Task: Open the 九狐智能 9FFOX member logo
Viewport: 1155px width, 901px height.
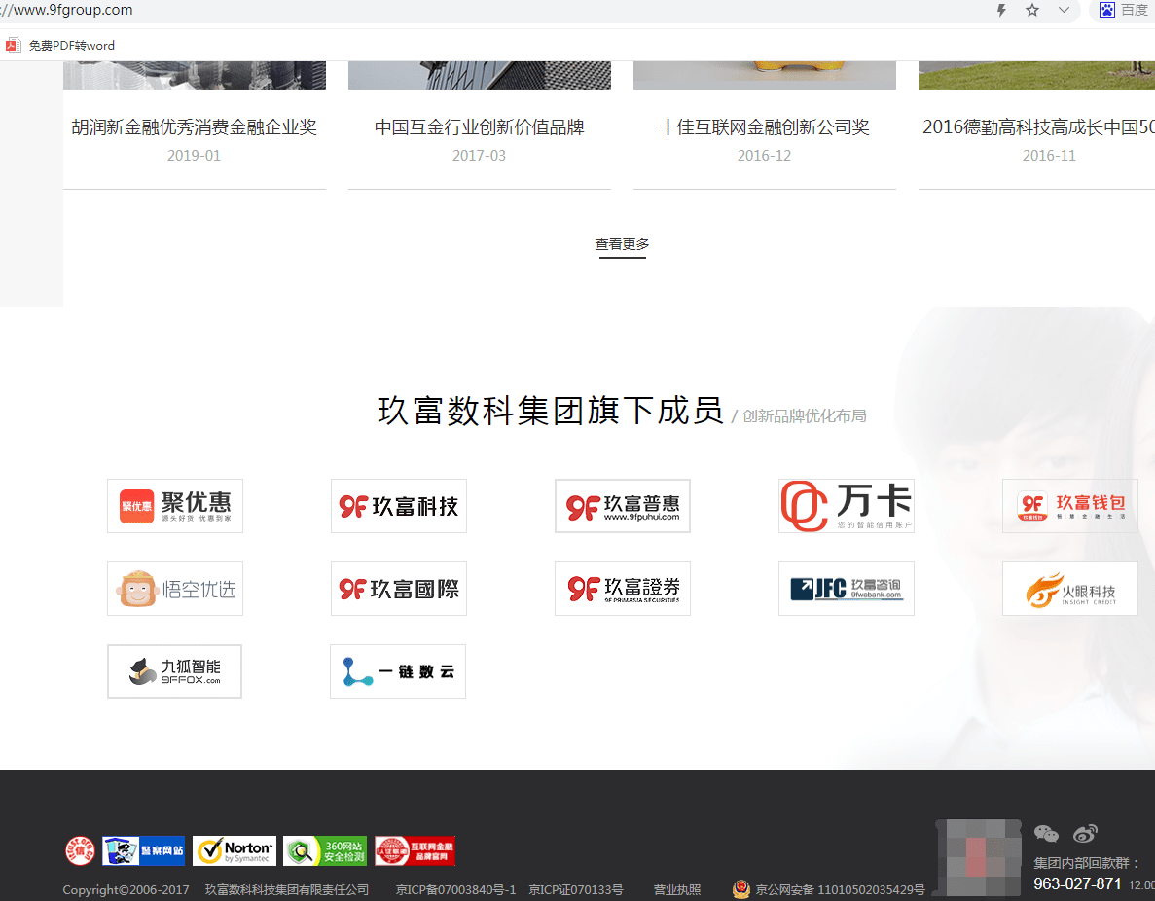Action: click(x=174, y=671)
